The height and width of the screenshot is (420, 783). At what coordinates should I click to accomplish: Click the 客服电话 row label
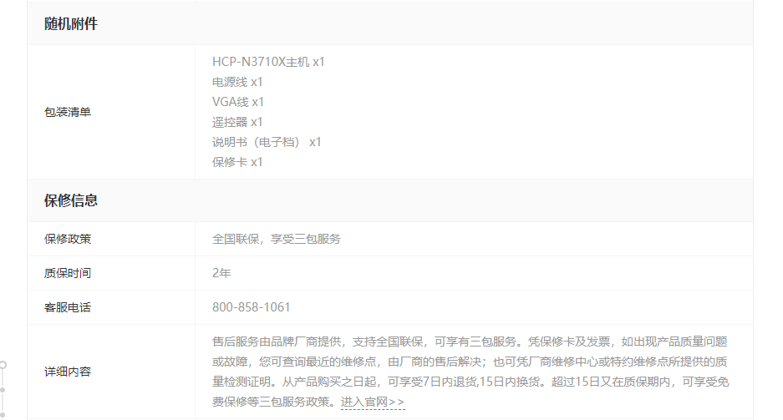pyautogui.click(x=68, y=307)
